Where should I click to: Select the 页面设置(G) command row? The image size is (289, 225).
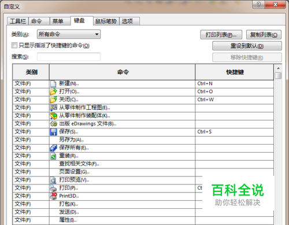[143, 172]
